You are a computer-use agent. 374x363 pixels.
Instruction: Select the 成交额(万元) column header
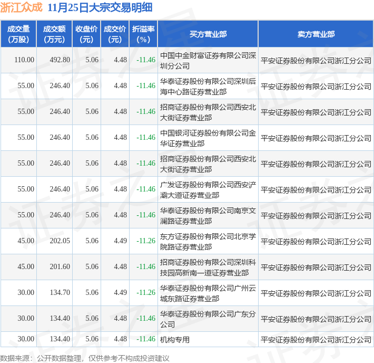point(54,34)
